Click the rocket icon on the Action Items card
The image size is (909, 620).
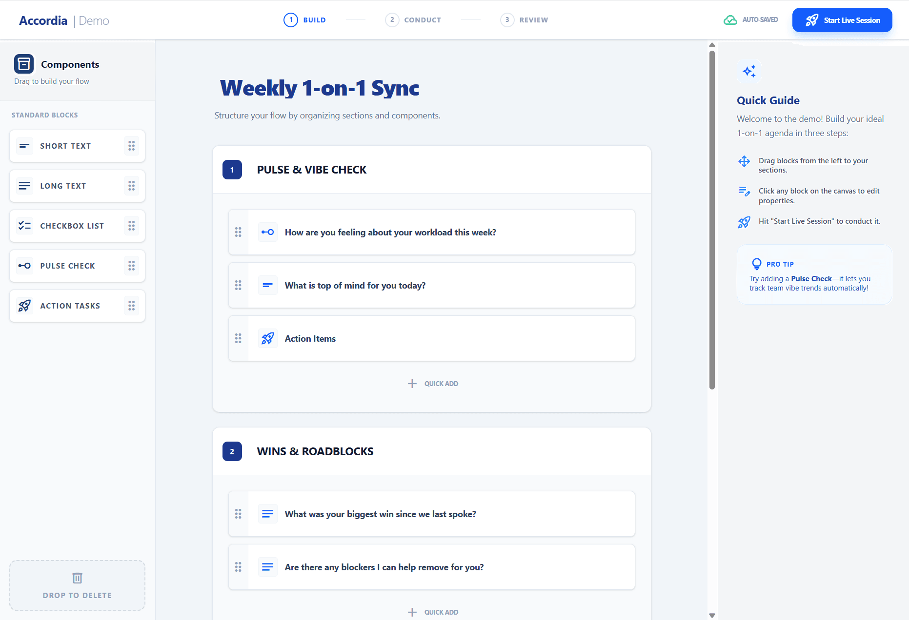click(x=267, y=338)
